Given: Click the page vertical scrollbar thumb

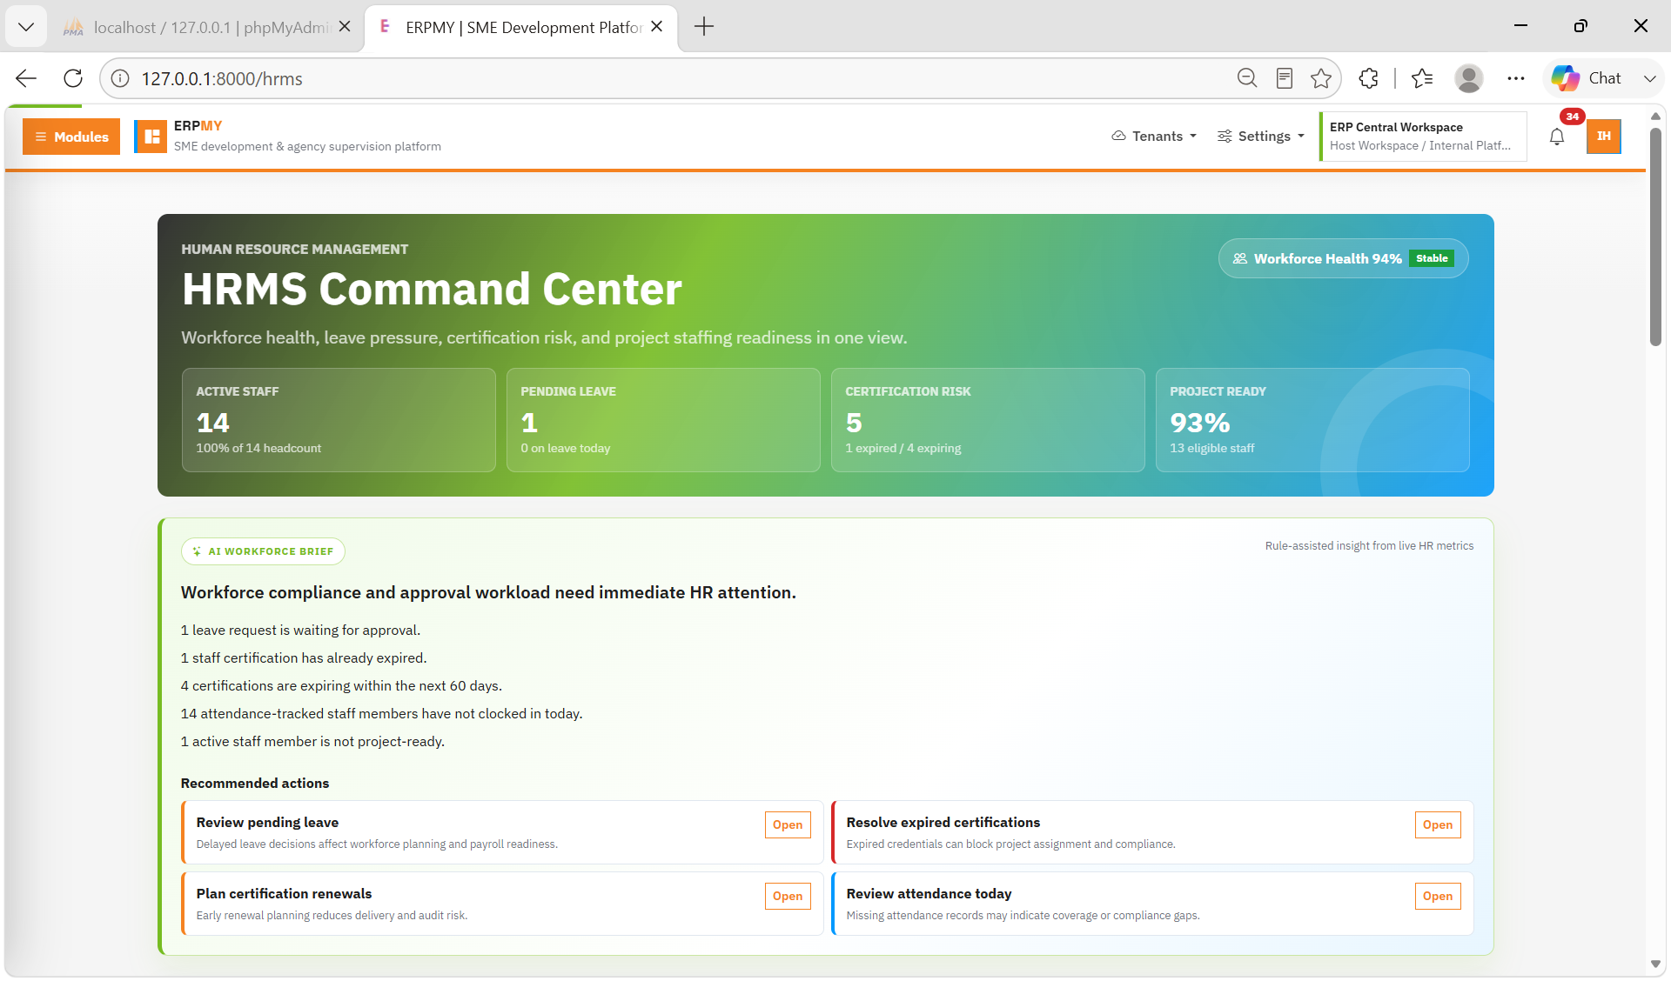Looking at the screenshot, I should [x=1655, y=237].
